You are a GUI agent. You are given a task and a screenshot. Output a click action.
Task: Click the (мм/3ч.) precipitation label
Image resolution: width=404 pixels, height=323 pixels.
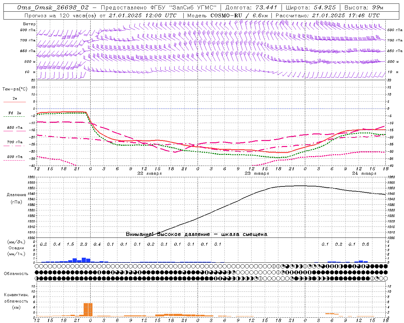point(16,242)
